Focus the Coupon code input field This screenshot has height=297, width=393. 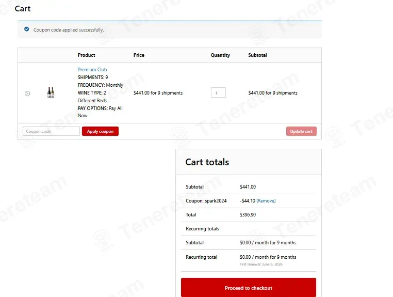coord(51,131)
